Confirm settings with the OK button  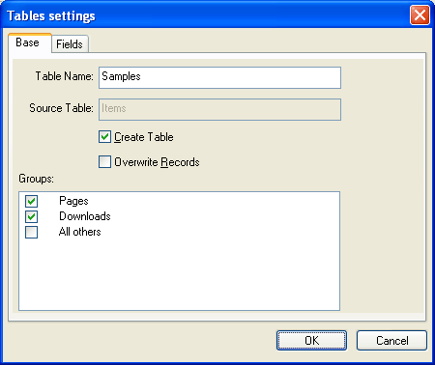point(311,340)
